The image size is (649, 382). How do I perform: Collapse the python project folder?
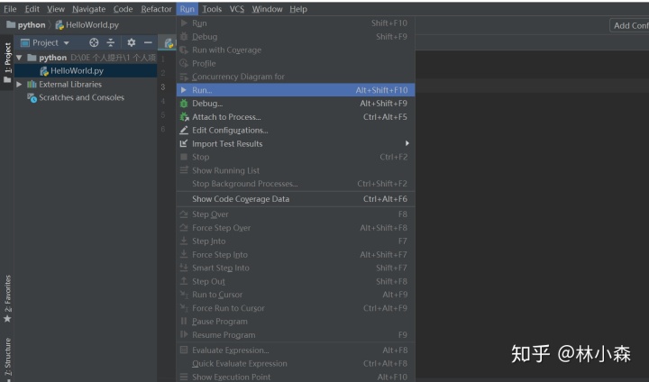19,58
